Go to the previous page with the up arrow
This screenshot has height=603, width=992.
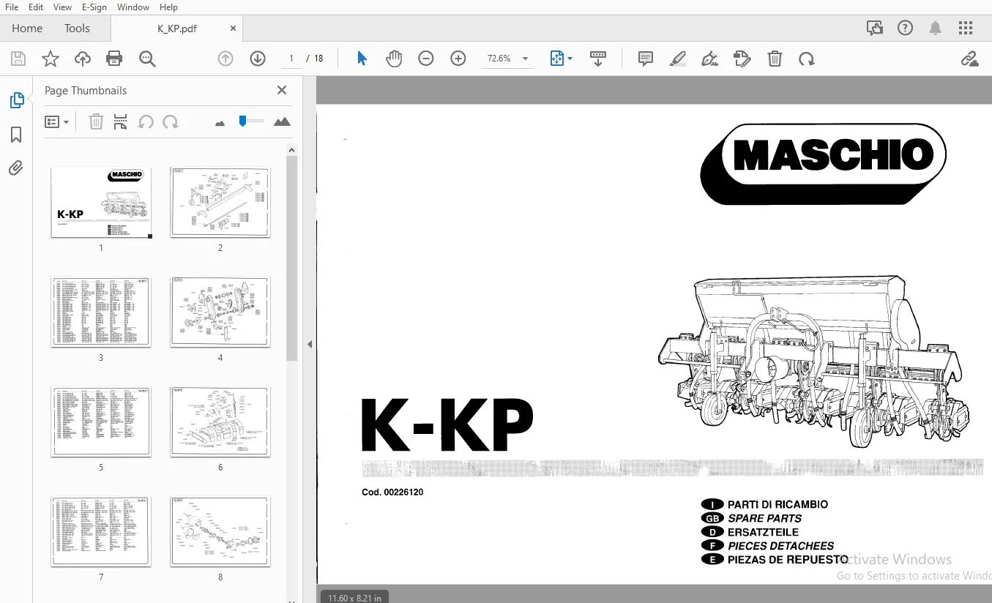[x=225, y=59]
